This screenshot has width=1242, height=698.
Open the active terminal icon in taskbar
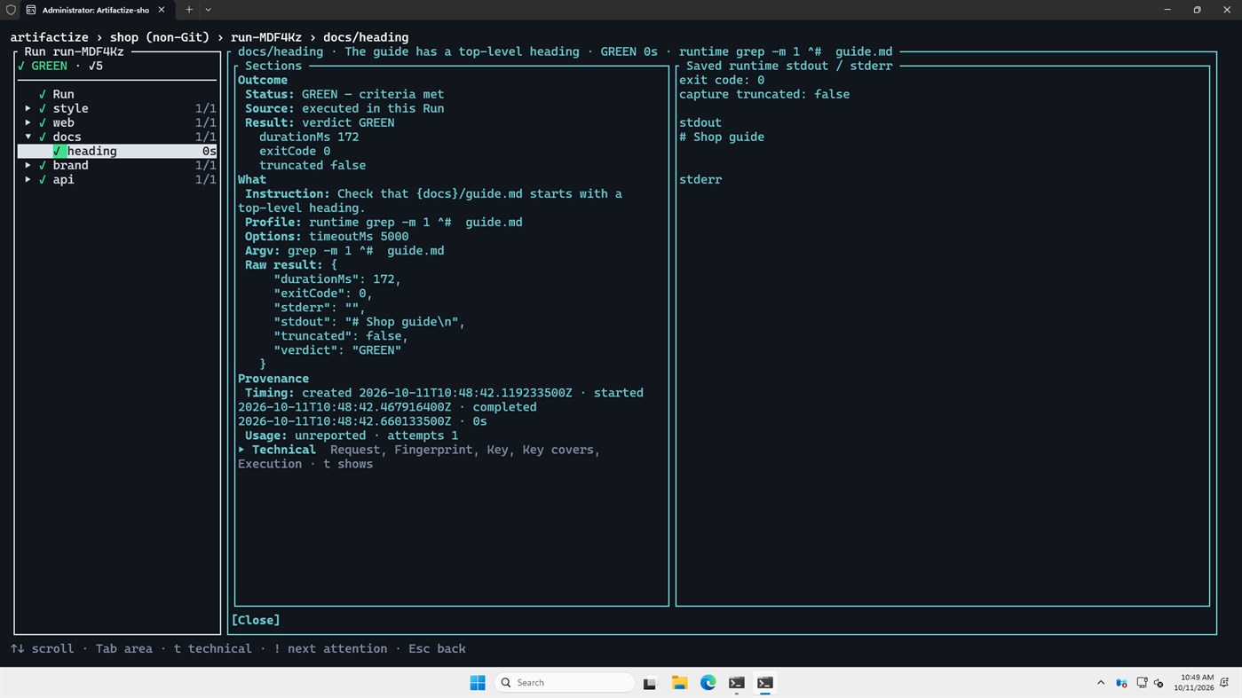764,682
